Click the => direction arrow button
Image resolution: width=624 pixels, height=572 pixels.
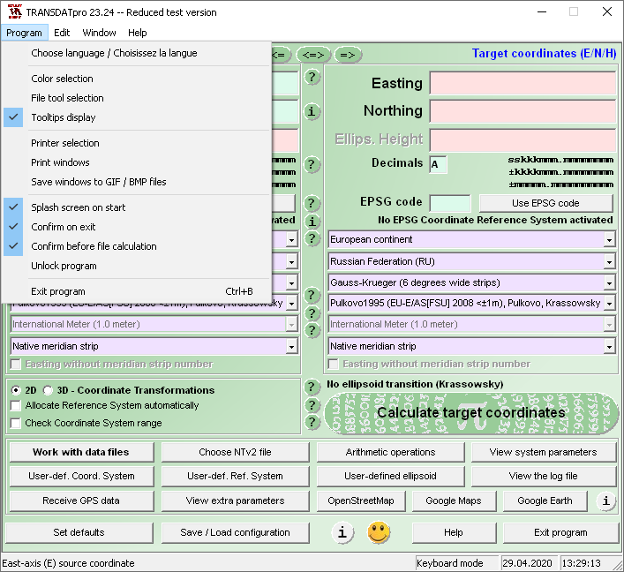pos(348,55)
